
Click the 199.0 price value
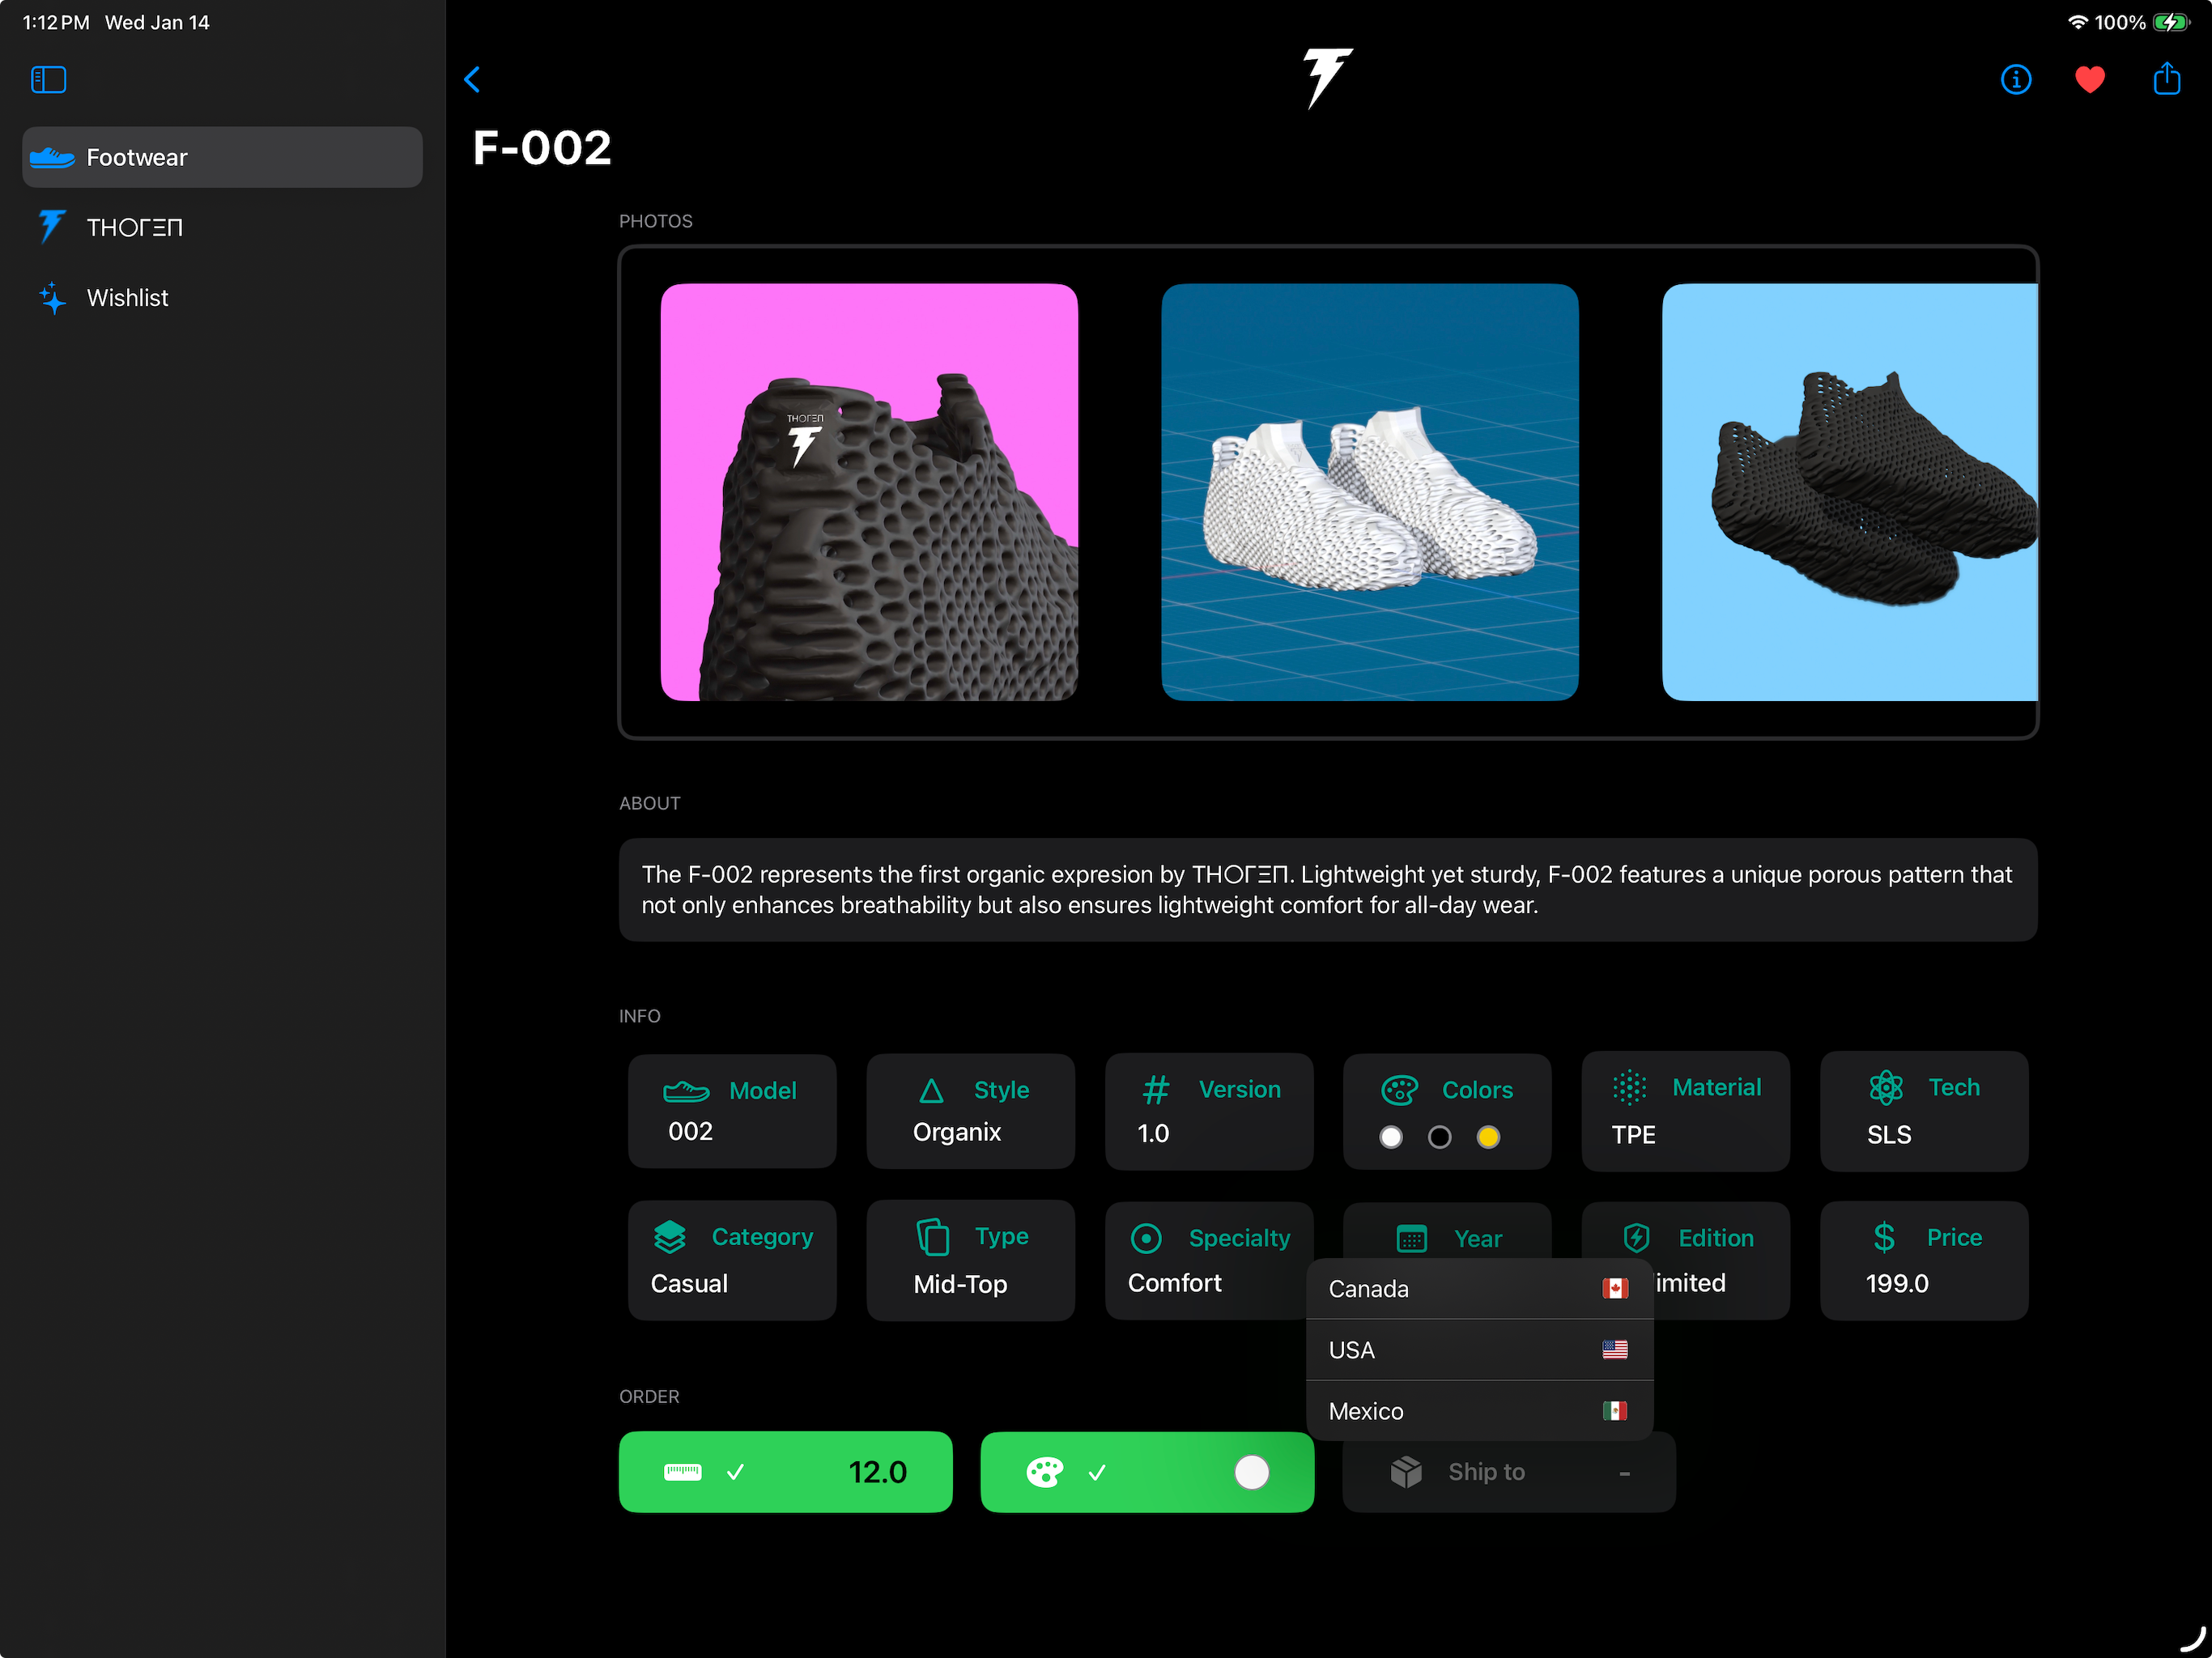[x=1897, y=1283]
